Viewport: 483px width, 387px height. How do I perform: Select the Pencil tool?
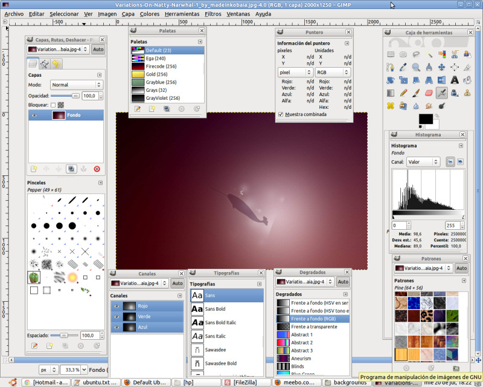(403, 93)
